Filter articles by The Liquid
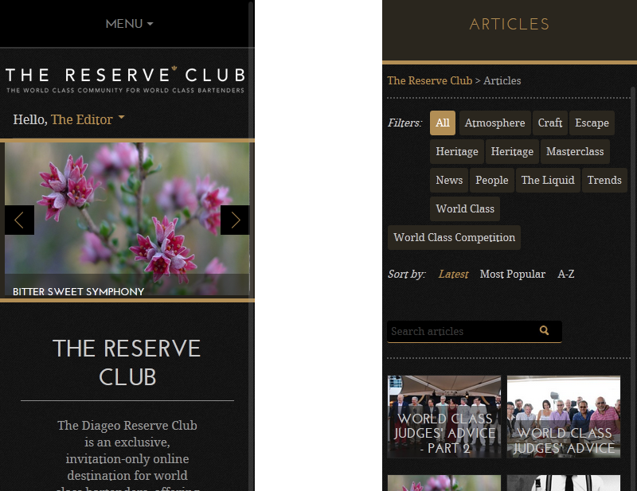Viewport: 637px width, 491px height. (548, 180)
